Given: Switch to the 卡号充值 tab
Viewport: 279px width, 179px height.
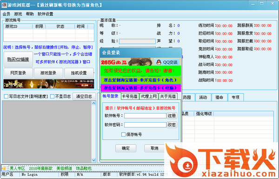Looking at the screenshot, I should pyautogui.click(x=130, y=96).
